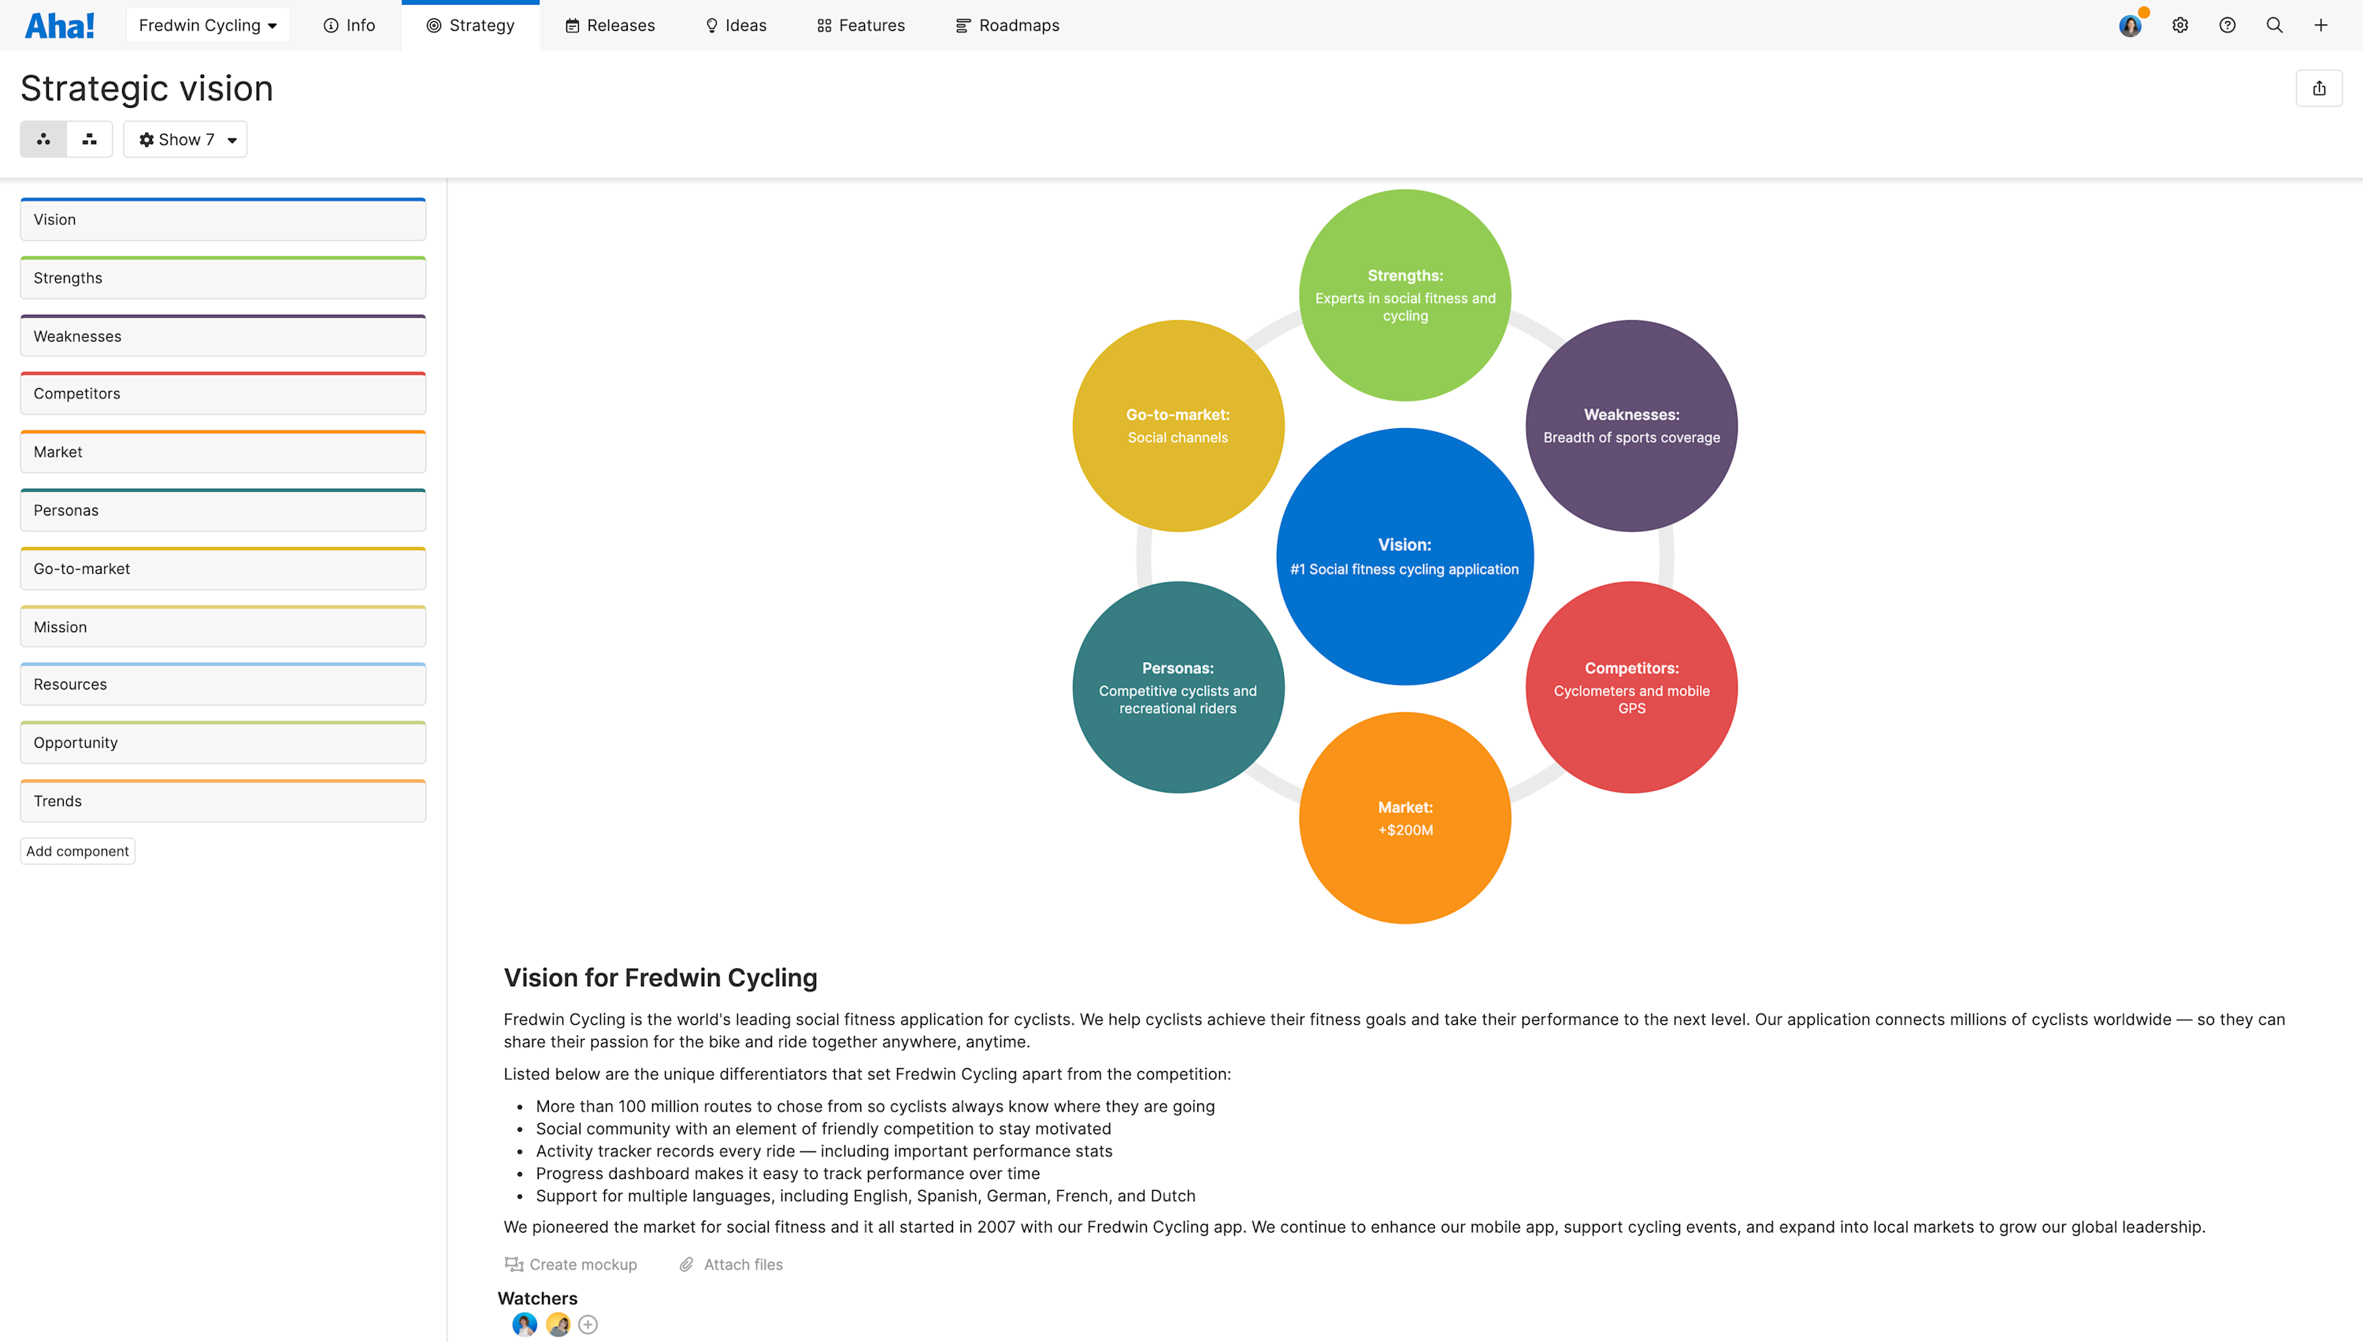Image resolution: width=2363 pixels, height=1342 pixels.
Task: Open the help question mark icon
Action: (x=2228, y=25)
